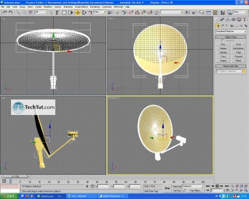Open the render type View dropdown at toolbar end
249x199 pixels.
click(241, 12)
